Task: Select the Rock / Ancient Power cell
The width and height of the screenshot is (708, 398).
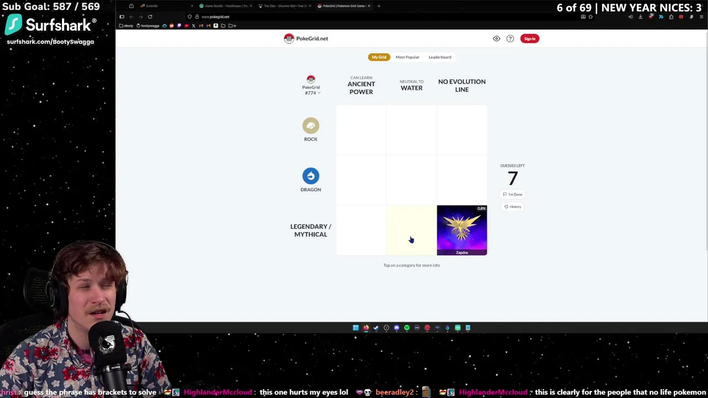Action: [361, 129]
